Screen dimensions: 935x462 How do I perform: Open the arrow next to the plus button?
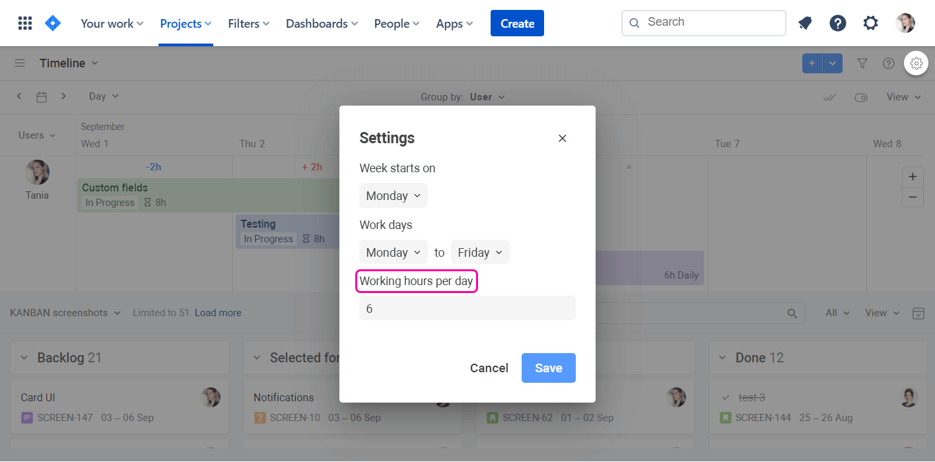tap(833, 63)
